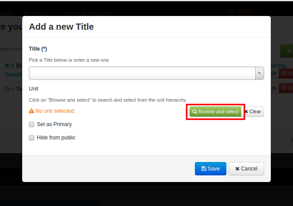Click the orange warning triangle icon
This screenshot has height=206, width=293.
[32, 111]
